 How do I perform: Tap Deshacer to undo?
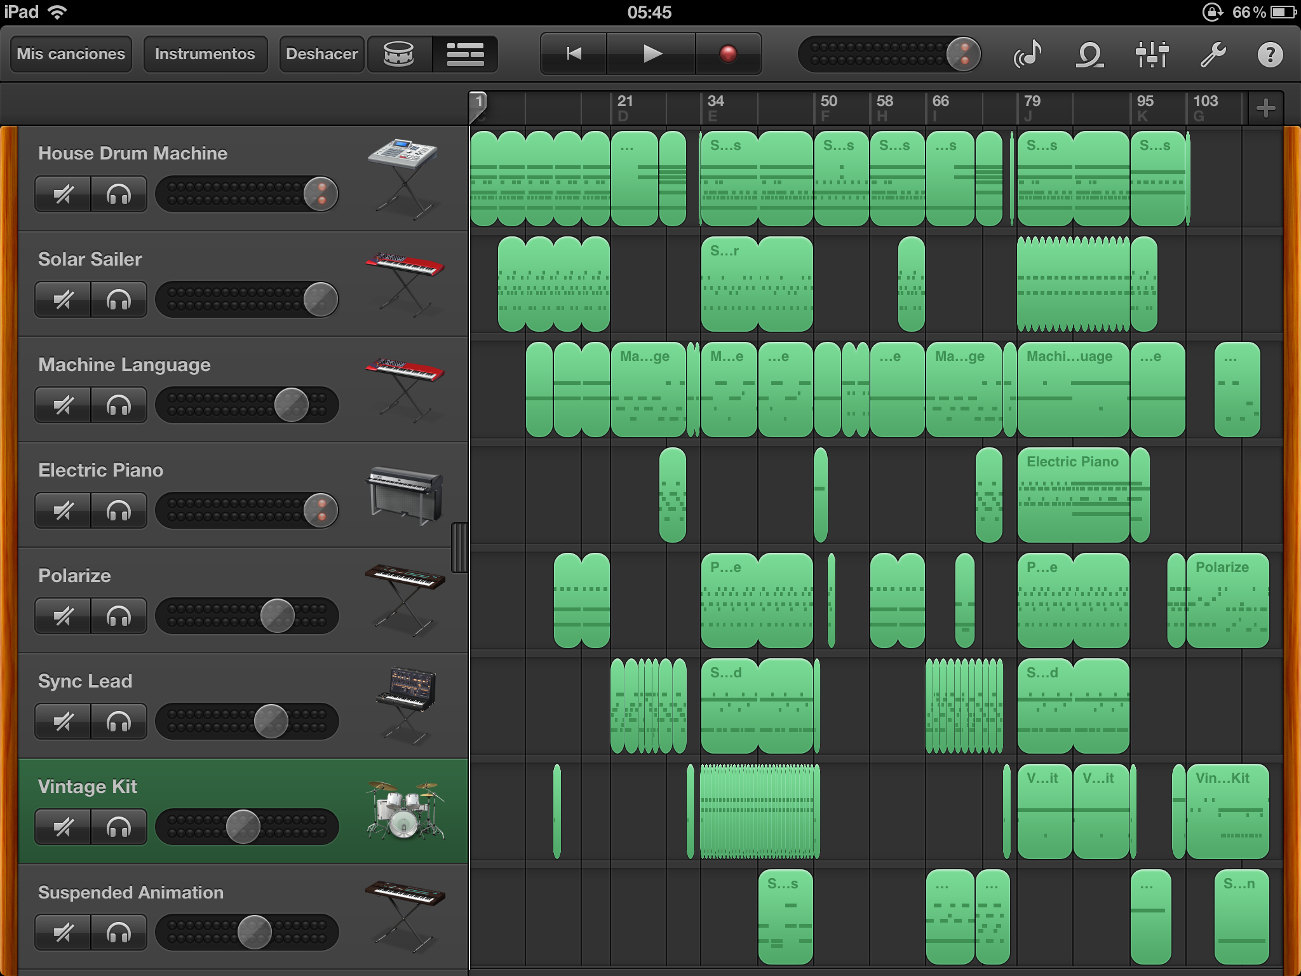pos(321,54)
